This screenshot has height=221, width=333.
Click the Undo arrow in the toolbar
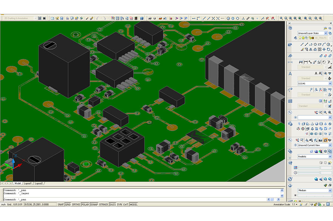pos(98,18)
